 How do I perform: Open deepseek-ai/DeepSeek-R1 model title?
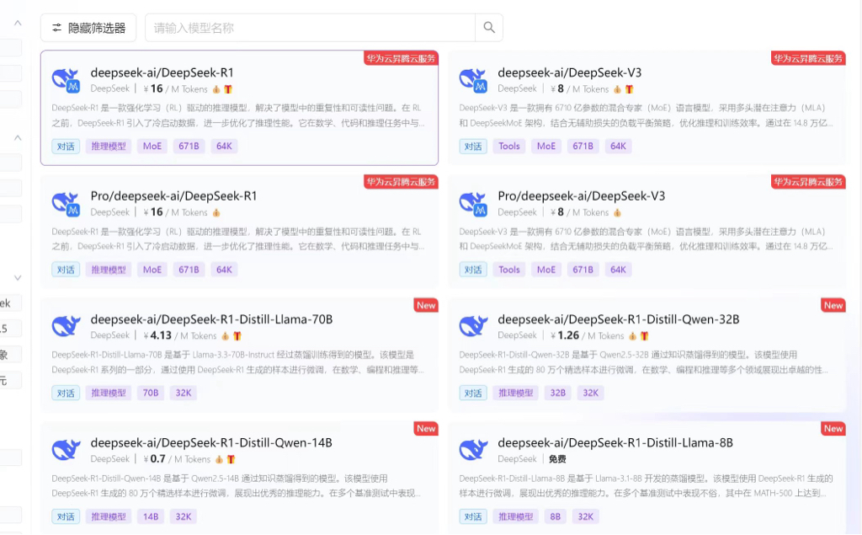pos(162,72)
